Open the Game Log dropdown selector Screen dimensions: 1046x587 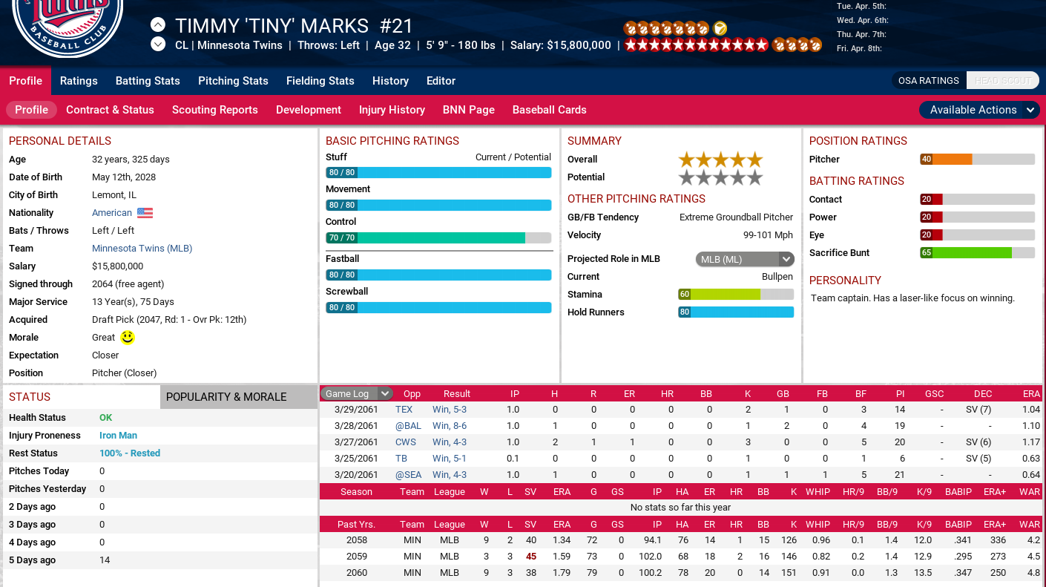pyautogui.click(x=357, y=394)
